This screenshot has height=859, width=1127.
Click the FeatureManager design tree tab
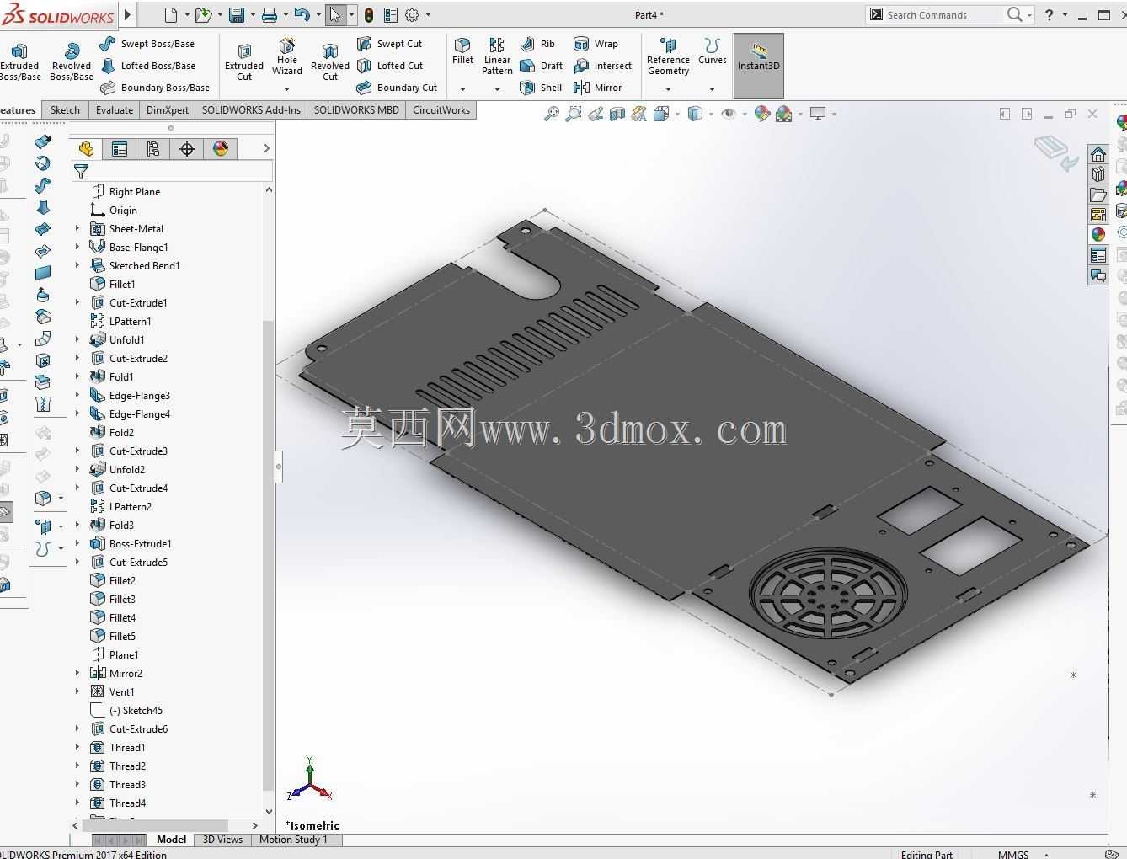(86, 149)
